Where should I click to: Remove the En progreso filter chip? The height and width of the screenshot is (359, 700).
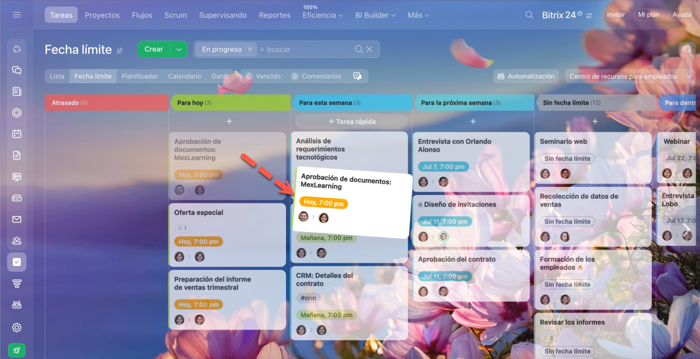(249, 49)
